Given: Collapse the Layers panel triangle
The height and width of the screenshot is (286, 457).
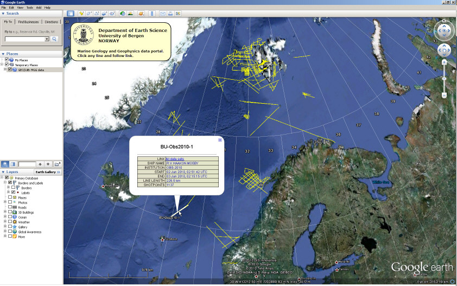Looking at the screenshot, I should (x=3, y=172).
